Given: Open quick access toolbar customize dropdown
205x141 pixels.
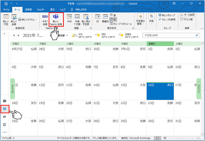Looking at the screenshot, I should click(17, 4).
